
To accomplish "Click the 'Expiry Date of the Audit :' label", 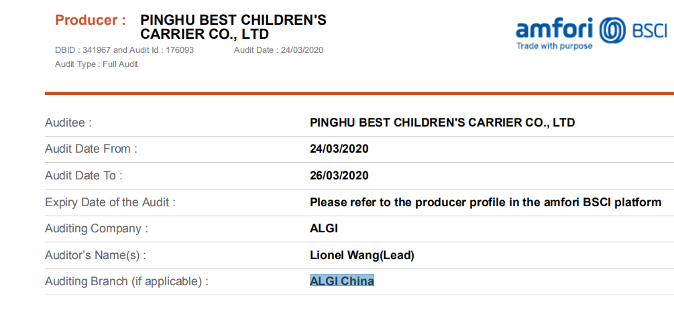I will pos(110,202).
